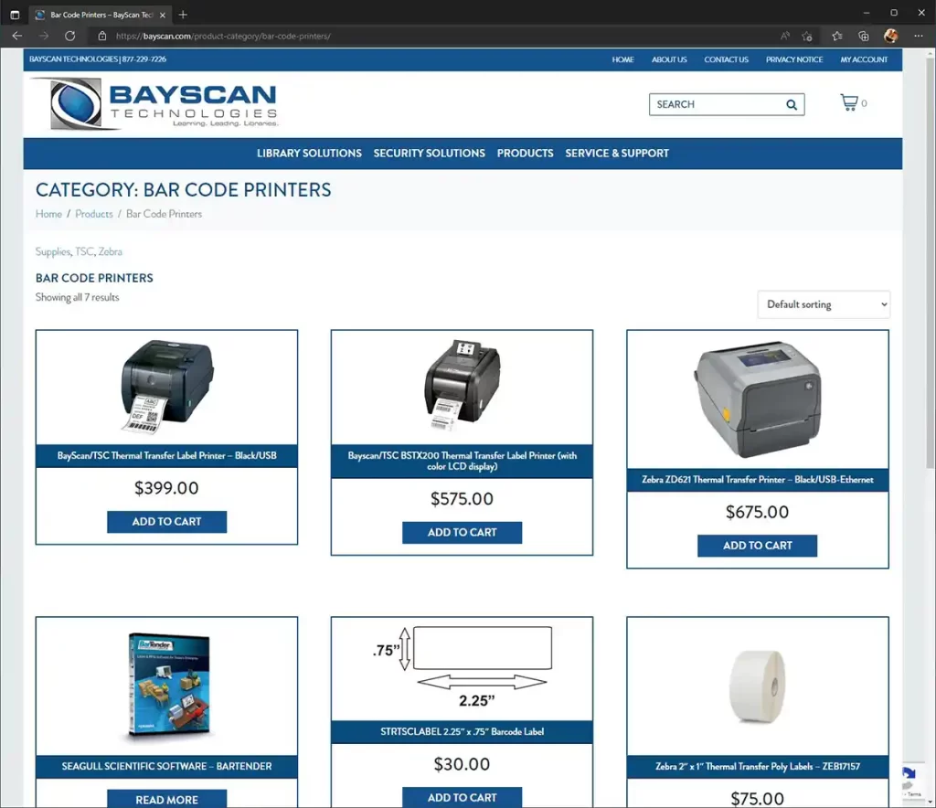Open the browser collections icon
936x808 pixels.
click(864, 36)
